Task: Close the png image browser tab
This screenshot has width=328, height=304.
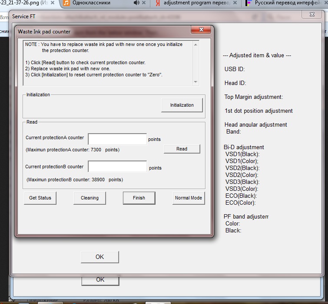Action: pyautogui.click(x=53, y=3)
